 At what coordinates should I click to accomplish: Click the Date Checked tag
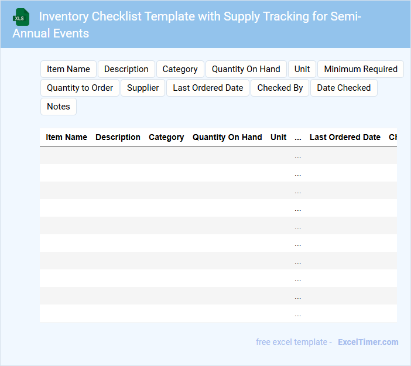(x=344, y=88)
